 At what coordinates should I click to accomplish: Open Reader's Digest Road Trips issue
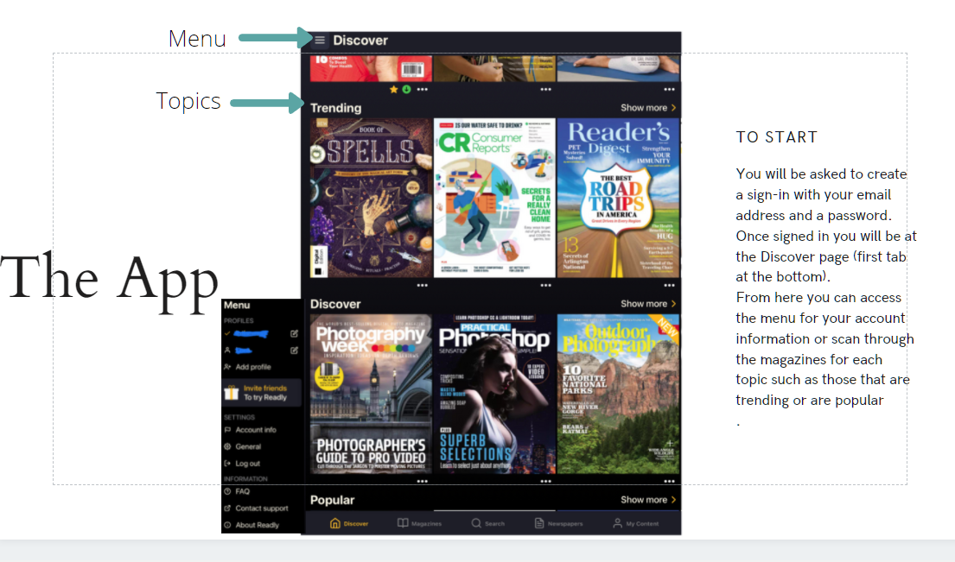tap(618, 198)
